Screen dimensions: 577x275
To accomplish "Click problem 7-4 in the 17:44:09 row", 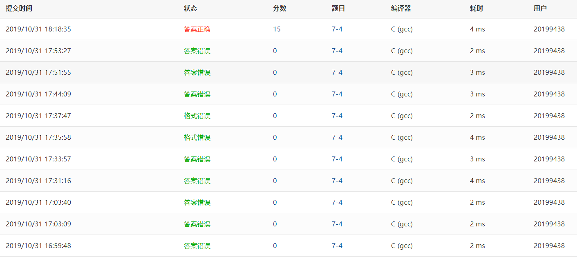I will (x=337, y=94).
